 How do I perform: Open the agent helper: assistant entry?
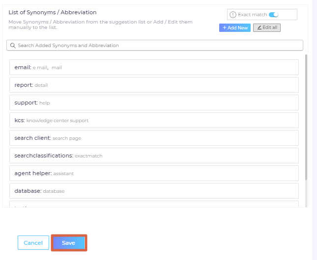click(x=154, y=173)
